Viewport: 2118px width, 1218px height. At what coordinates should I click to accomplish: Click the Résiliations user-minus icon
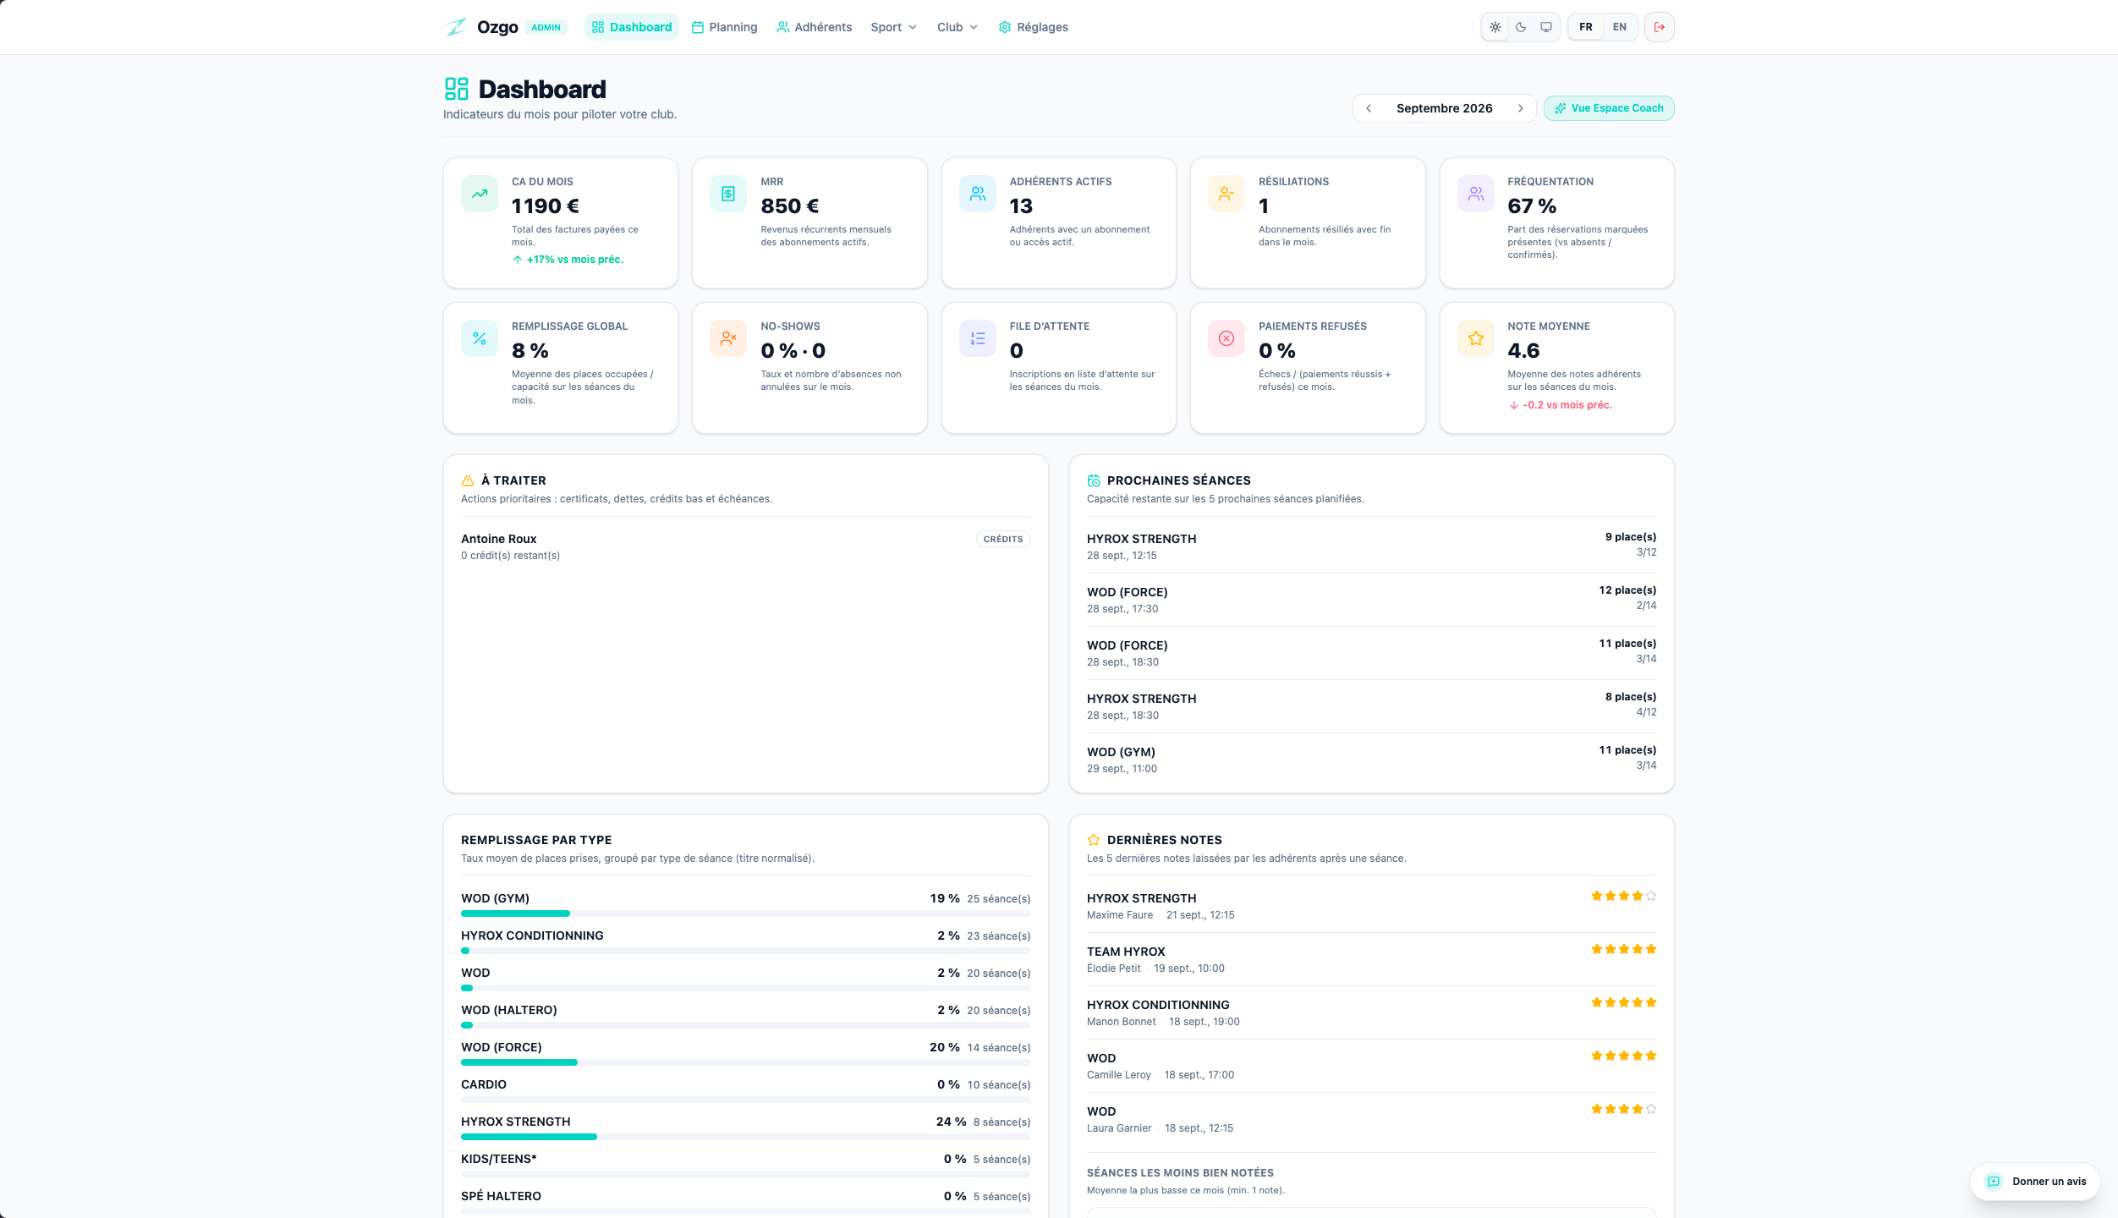click(1226, 194)
